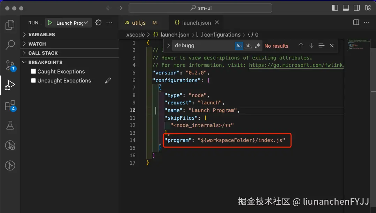The height and width of the screenshot is (213, 376).
Task: Open customize layout icon
Action: click(x=368, y=8)
